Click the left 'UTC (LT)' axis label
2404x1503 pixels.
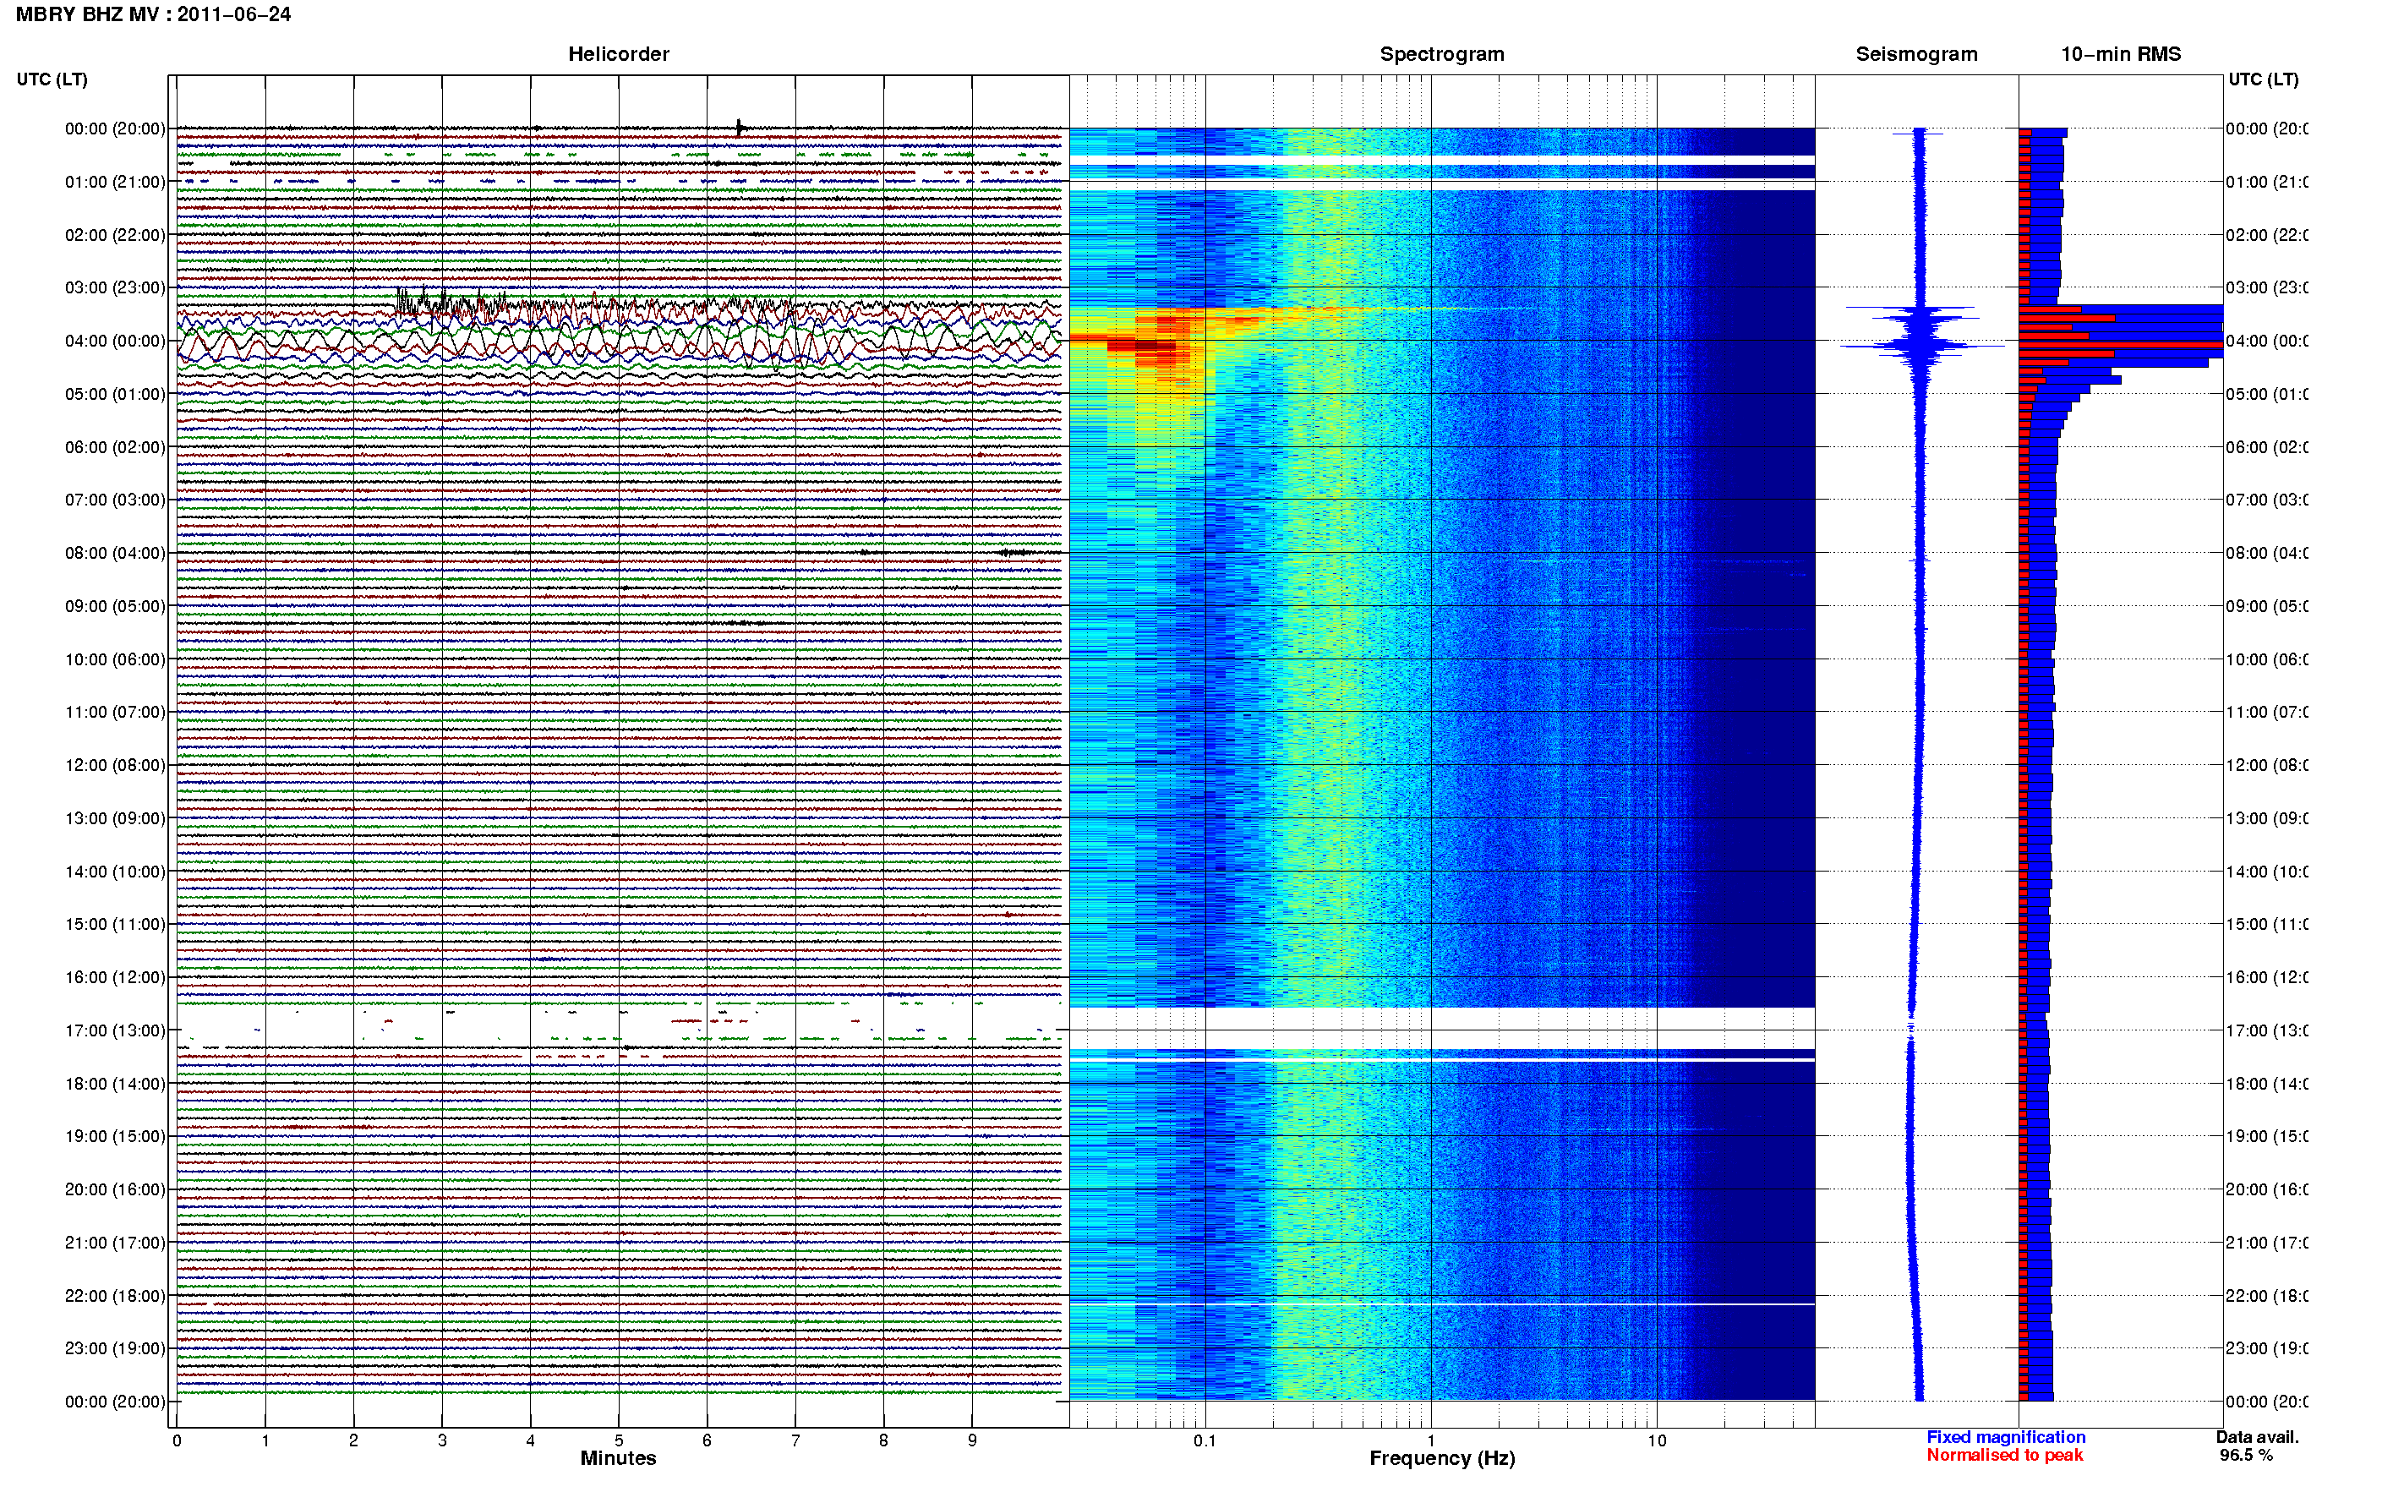coord(52,79)
